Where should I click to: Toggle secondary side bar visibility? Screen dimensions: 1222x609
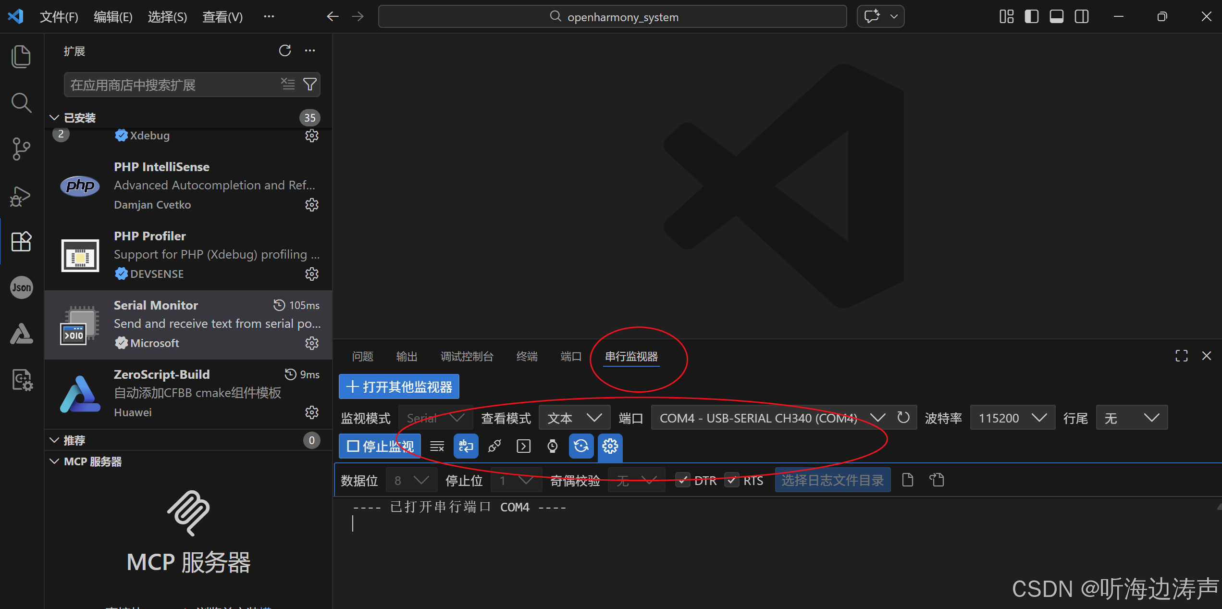point(1082,17)
